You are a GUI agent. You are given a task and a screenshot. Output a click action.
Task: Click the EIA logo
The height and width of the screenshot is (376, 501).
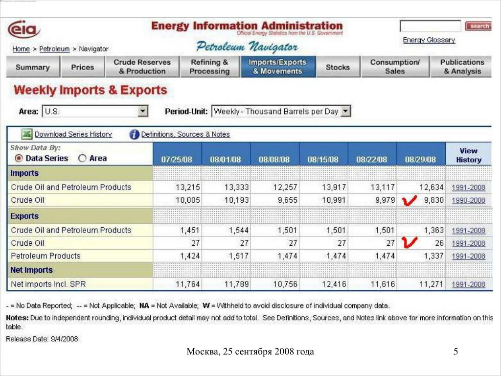point(23,29)
